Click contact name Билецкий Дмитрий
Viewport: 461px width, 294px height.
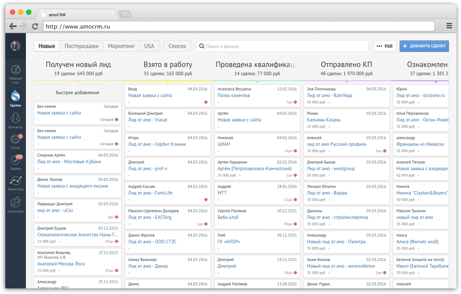[146, 113]
